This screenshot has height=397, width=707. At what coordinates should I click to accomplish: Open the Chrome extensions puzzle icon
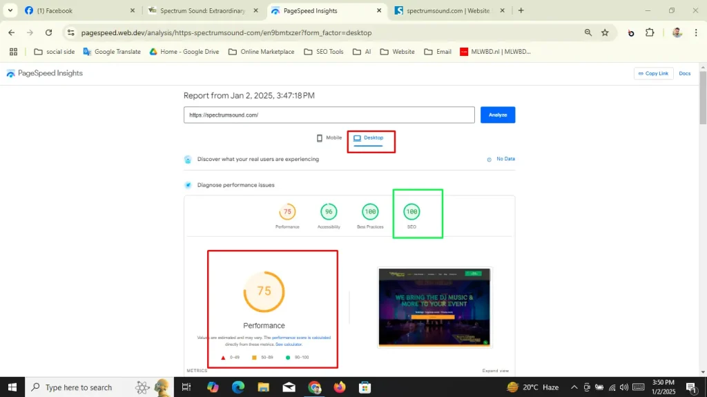coord(650,32)
